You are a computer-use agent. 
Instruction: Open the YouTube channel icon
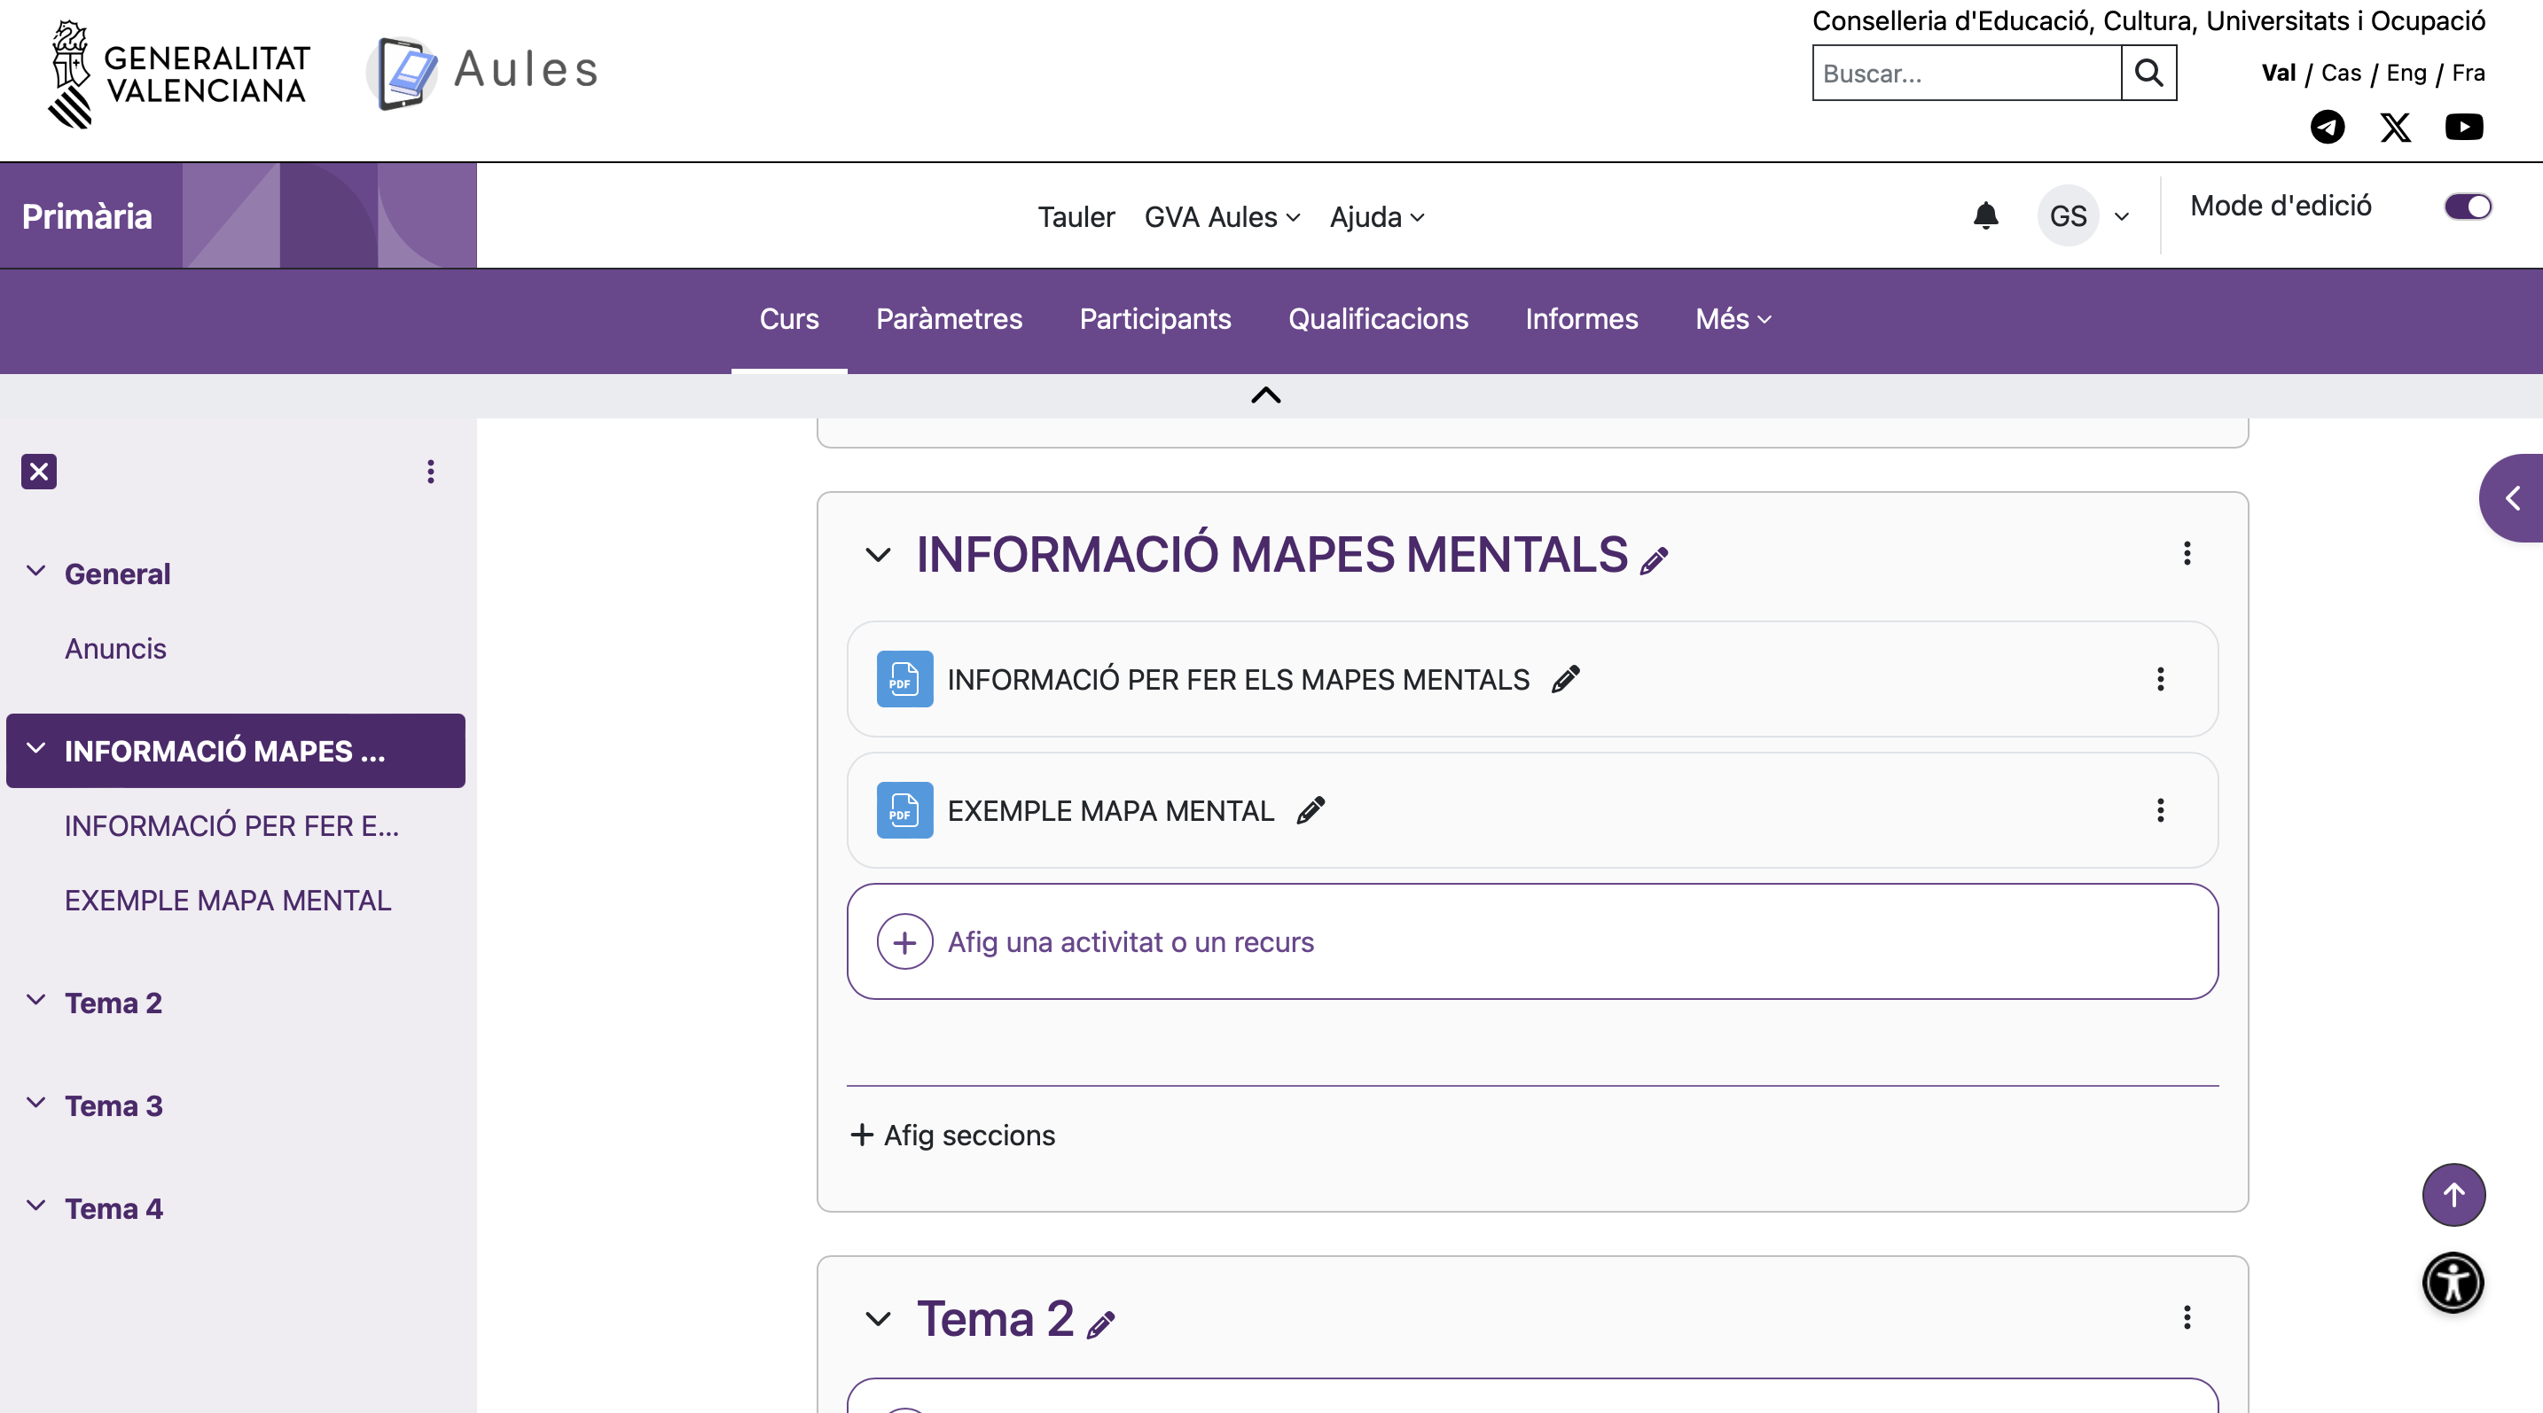(x=2463, y=128)
